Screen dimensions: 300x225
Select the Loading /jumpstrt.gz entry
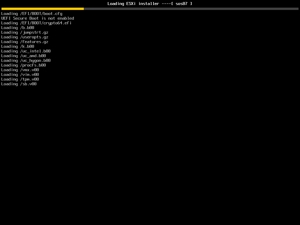25,32
